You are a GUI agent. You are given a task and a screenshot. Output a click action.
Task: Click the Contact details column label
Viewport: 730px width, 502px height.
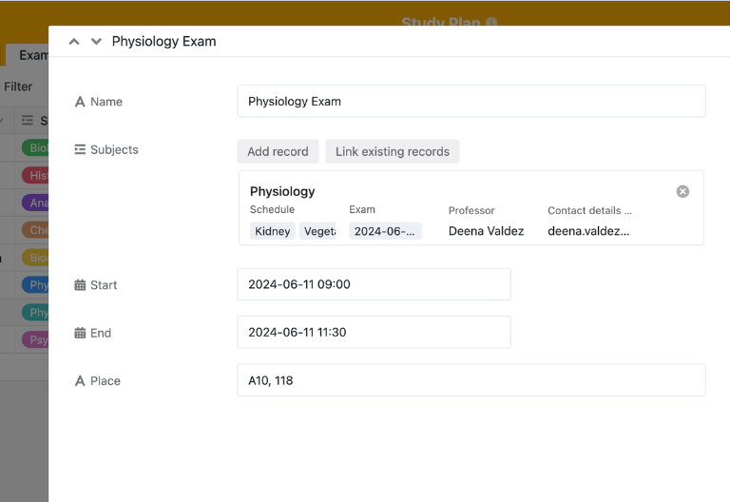click(x=589, y=210)
